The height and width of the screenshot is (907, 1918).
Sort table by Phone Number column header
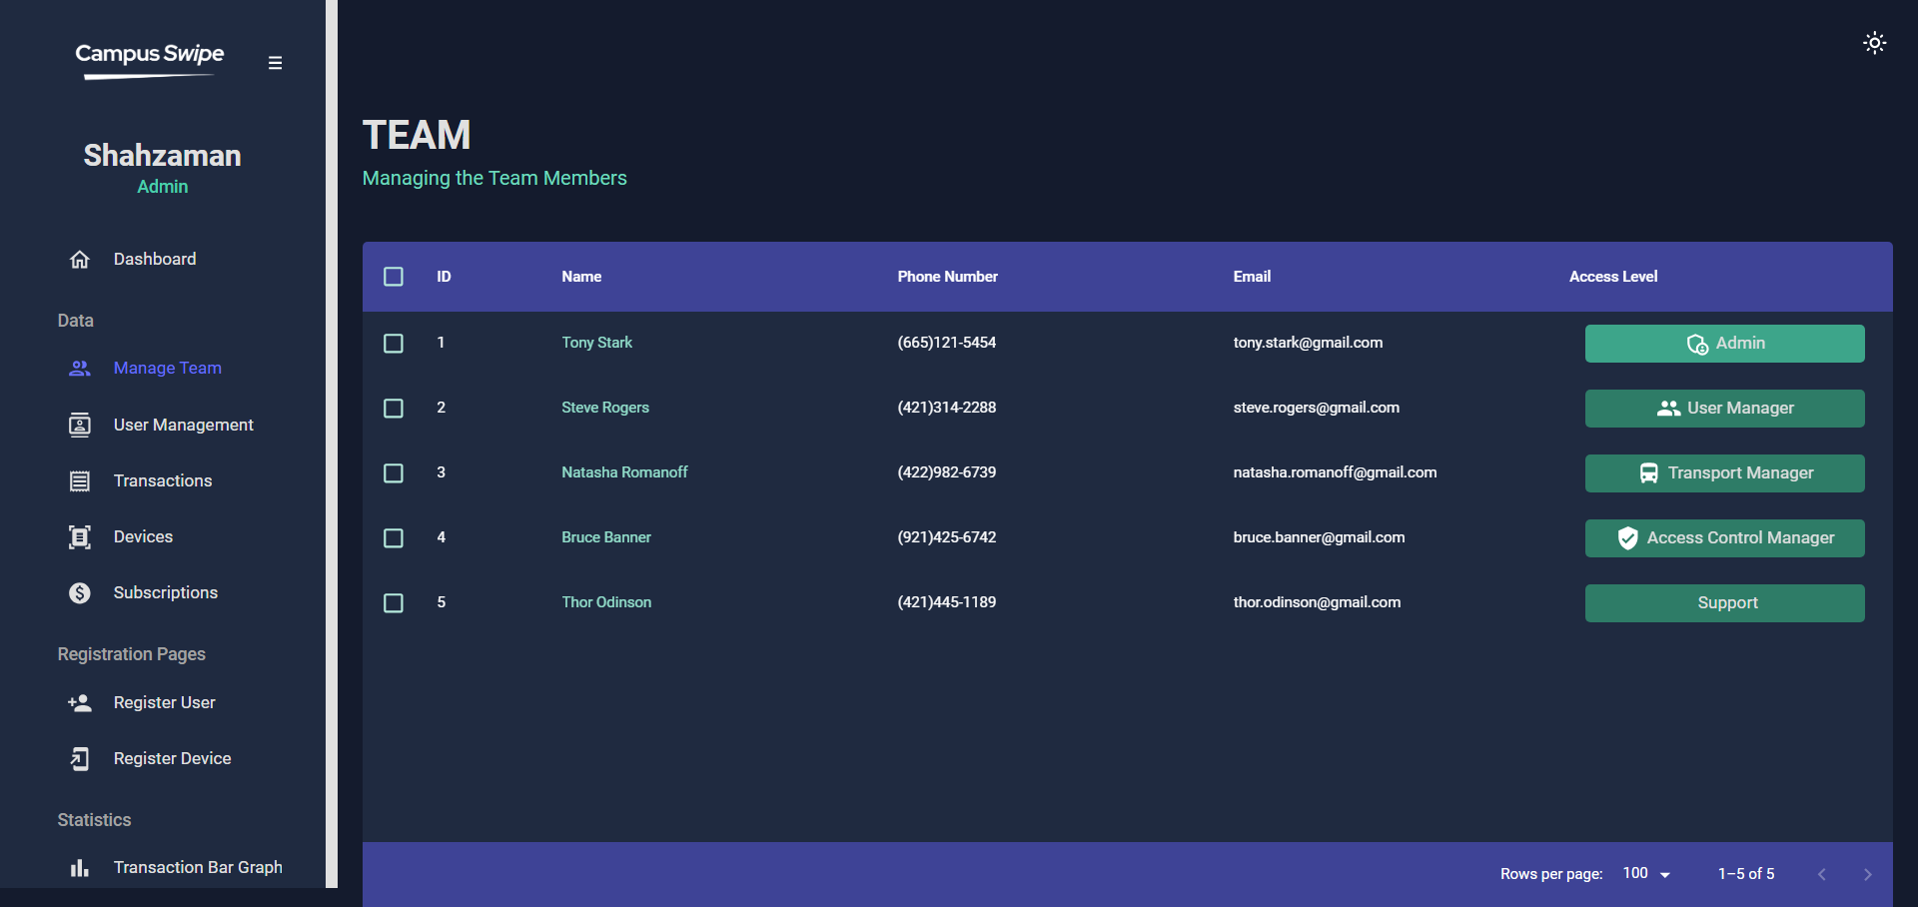[x=947, y=277]
